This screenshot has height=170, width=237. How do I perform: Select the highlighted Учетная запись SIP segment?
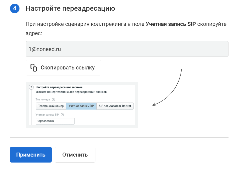(81, 106)
